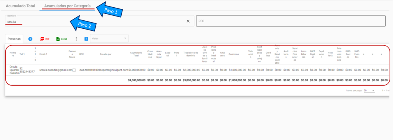Click the Juicios civiles y familiares header

[205, 54]
